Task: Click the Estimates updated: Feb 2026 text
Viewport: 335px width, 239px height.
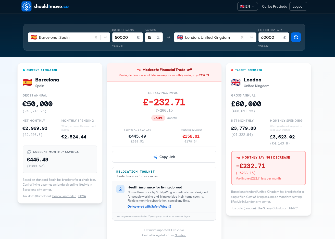Action: coord(164,230)
